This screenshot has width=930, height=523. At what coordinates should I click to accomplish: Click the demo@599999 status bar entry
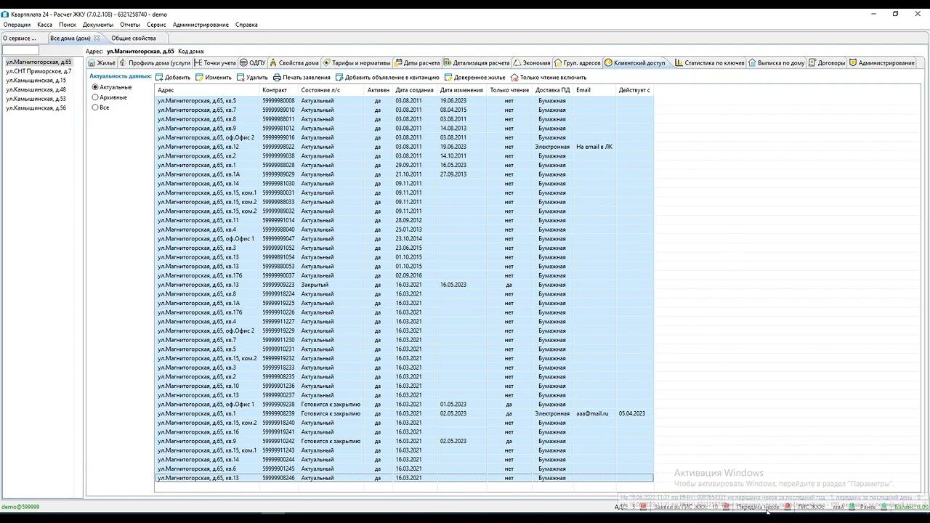[x=20, y=507]
